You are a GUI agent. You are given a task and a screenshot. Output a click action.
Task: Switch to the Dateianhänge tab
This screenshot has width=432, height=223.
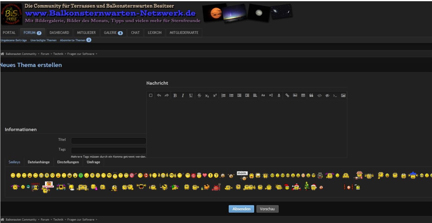39,162
